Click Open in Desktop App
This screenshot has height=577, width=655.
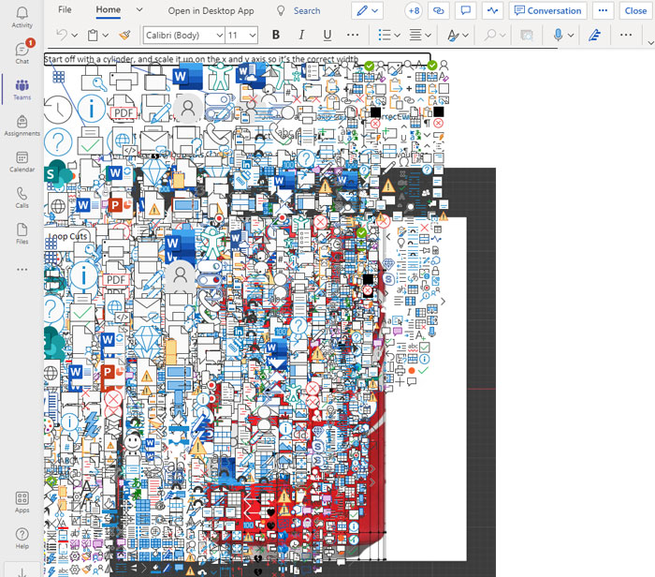(211, 10)
